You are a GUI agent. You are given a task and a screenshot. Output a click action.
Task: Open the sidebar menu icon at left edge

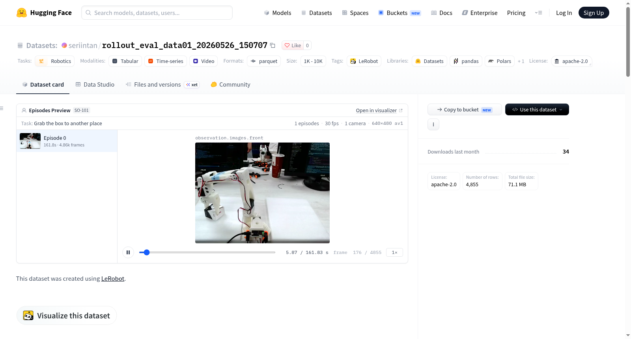(2, 108)
